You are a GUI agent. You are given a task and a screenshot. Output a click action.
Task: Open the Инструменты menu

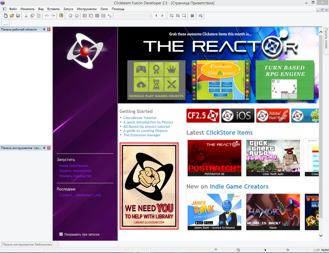pyautogui.click(x=87, y=9)
